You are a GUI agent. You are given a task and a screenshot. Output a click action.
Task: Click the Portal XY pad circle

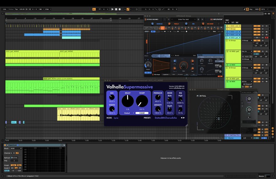[x=214, y=112]
